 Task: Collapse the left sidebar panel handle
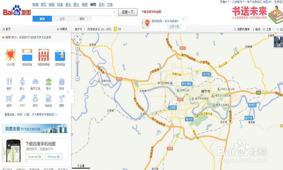[x=73, y=96]
